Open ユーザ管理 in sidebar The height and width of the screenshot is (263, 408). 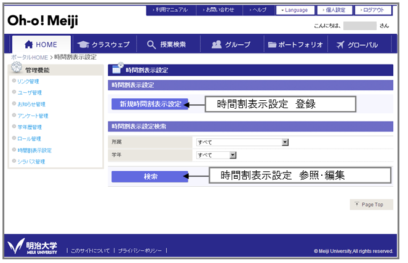click(30, 93)
